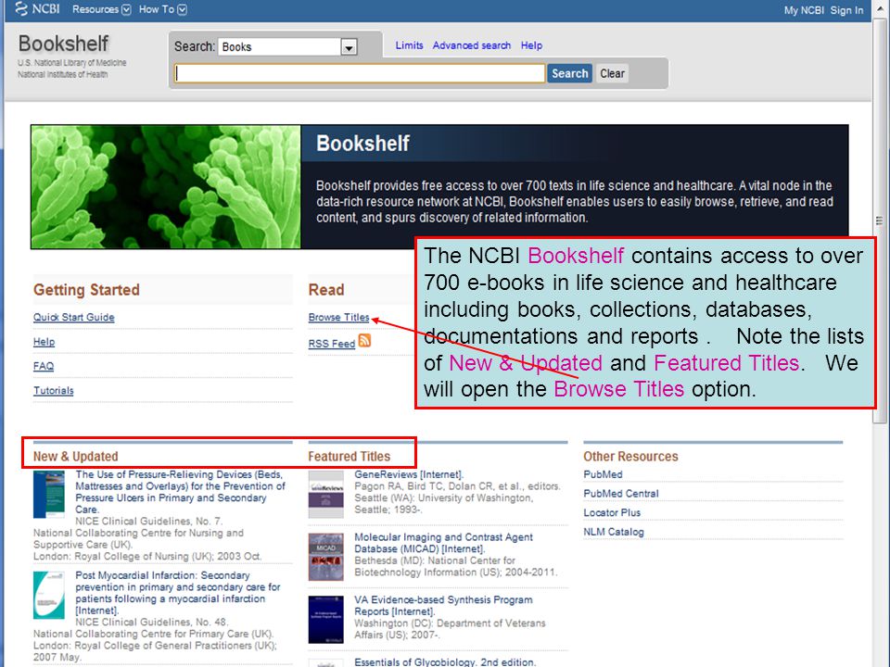The image size is (890, 667).
Task: Click 'NICE Clinical Guidelines, No. 7.' text
Action: (x=149, y=522)
